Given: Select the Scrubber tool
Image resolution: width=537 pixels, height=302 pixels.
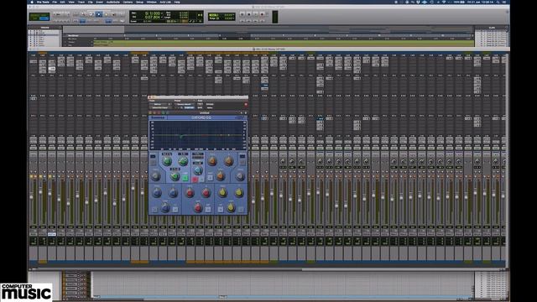Looking at the screenshot, I should tap(114, 14).
